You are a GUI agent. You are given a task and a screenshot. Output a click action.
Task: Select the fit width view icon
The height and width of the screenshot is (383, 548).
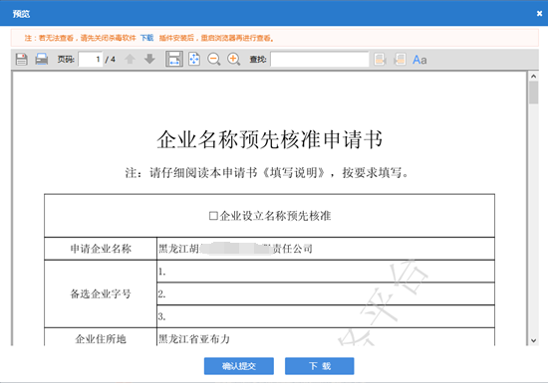[174, 59]
